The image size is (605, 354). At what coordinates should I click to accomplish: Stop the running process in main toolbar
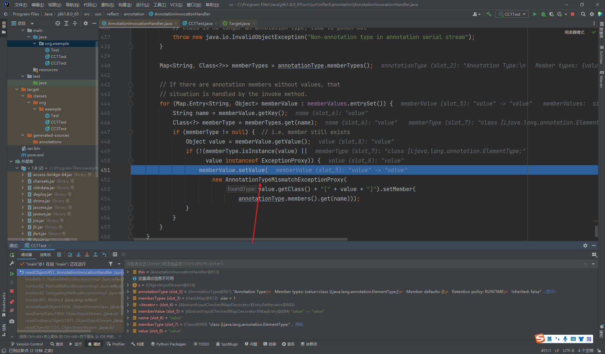tap(572, 14)
